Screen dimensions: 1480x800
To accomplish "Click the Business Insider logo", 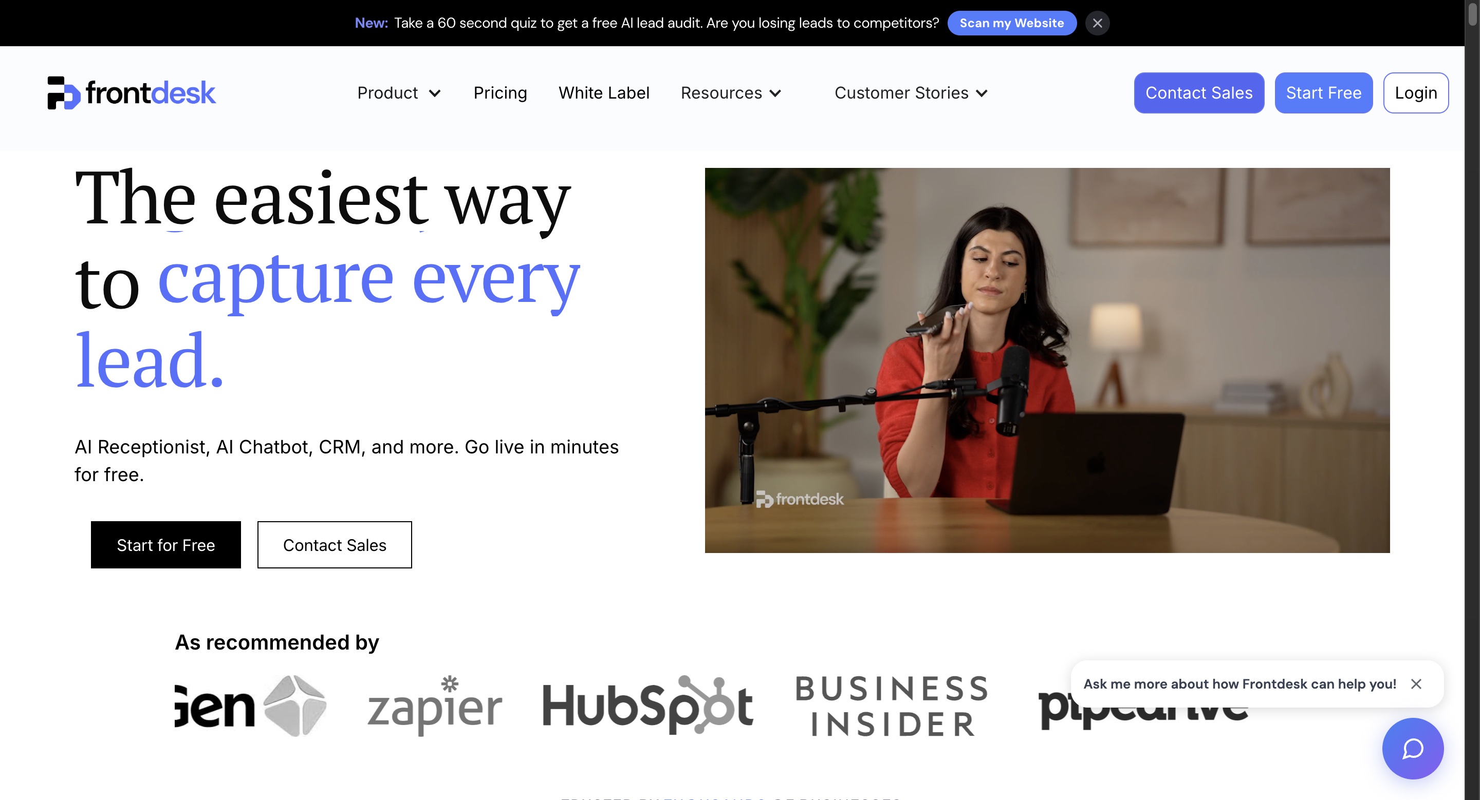I will coord(892,707).
